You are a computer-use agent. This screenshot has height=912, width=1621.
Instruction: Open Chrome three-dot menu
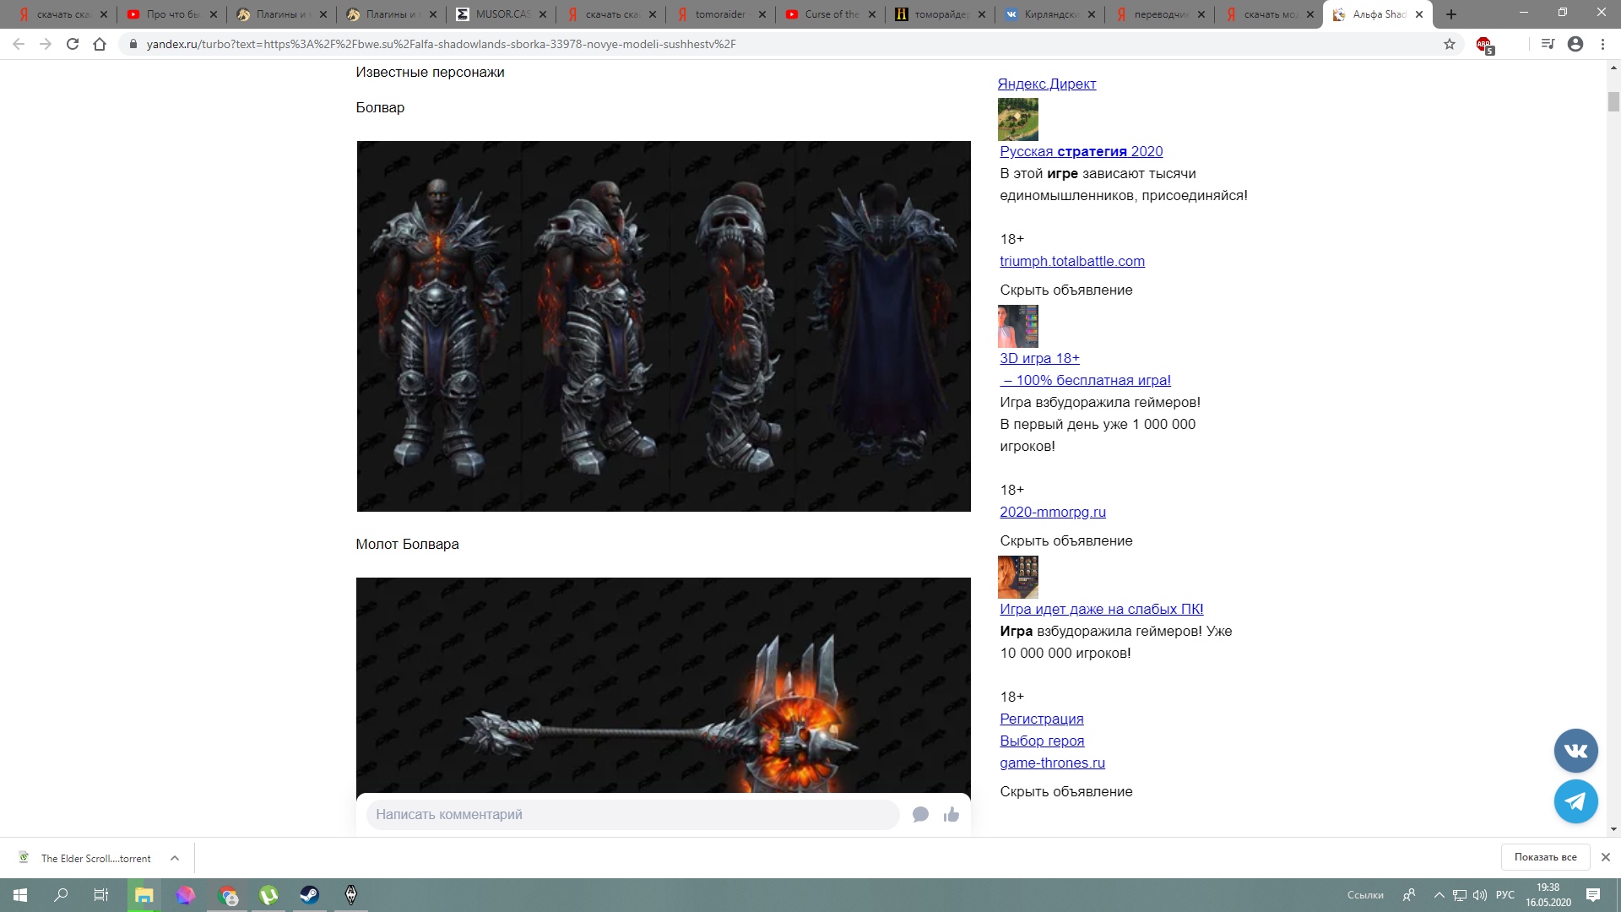pos(1602,44)
